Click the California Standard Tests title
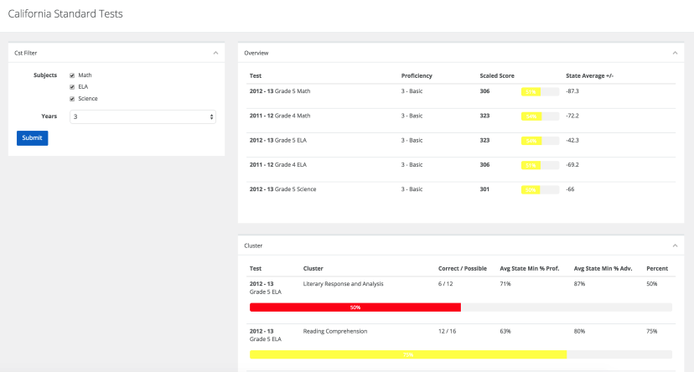This screenshot has width=694, height=372. point(65,14)
